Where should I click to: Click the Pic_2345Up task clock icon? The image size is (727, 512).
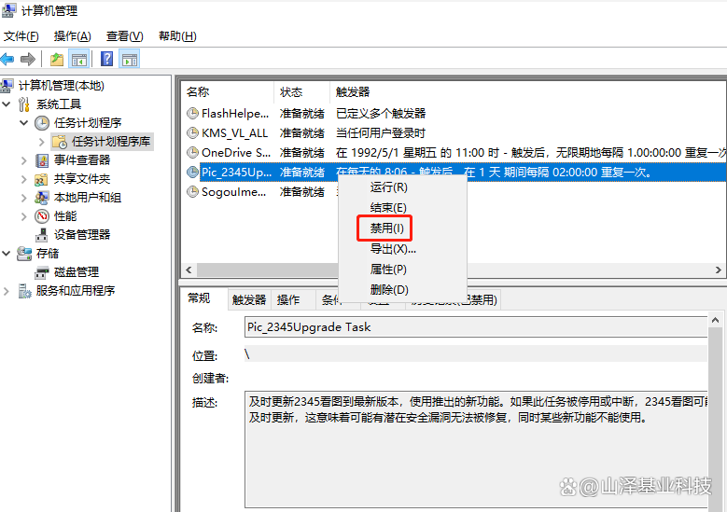point(192,172)
